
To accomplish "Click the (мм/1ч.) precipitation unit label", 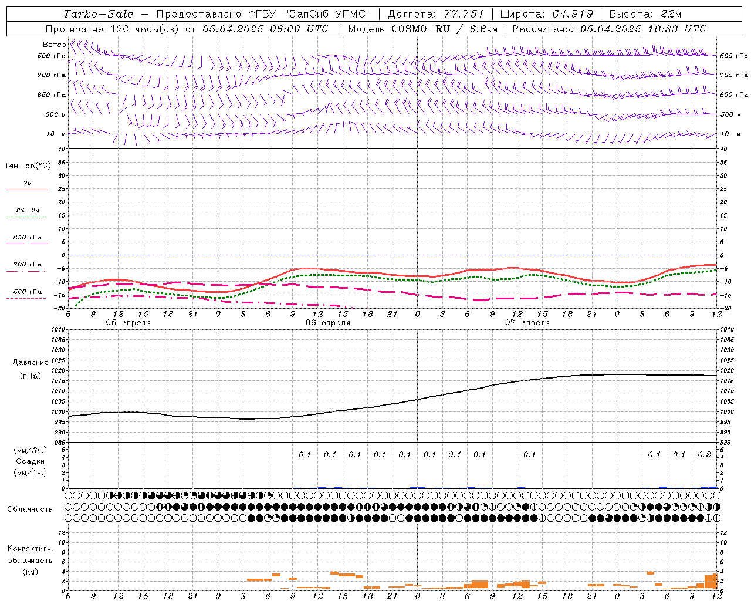I will pyautogui.click(x=31, y=472).
